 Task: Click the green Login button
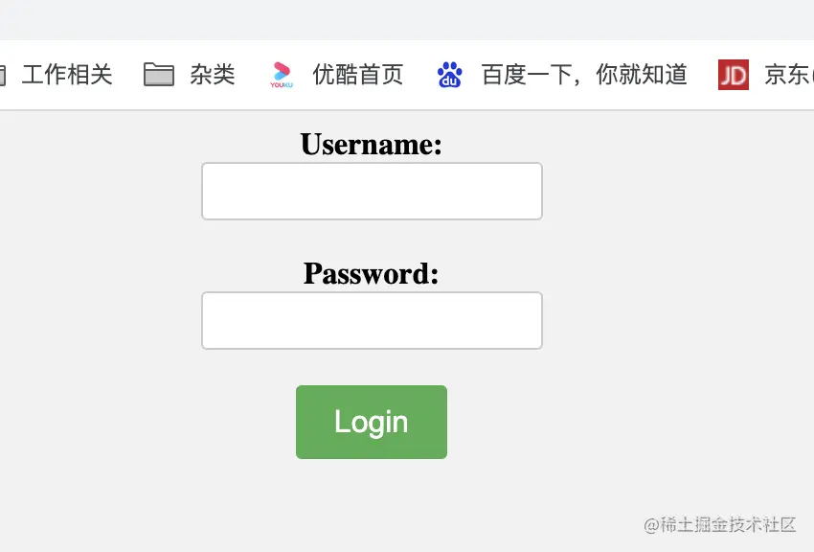[372, 422]
